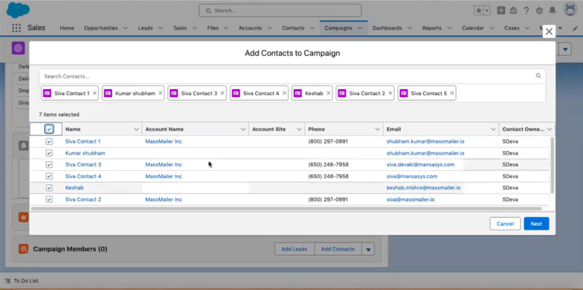Open the Salesforce Help question mark icon

point(526,10)
